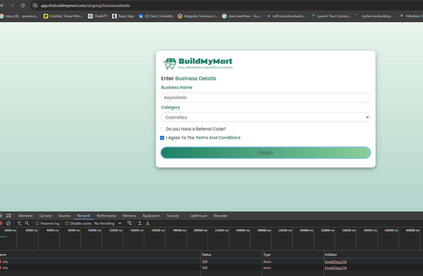Open site information icon in address bar

tap(35, 5)
